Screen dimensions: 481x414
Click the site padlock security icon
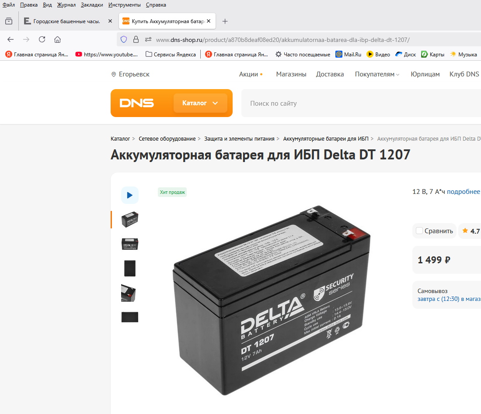coord(136,39)
